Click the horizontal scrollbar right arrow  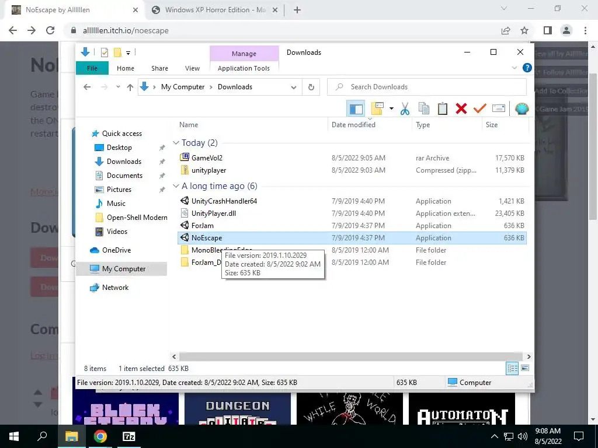[529, 356]
